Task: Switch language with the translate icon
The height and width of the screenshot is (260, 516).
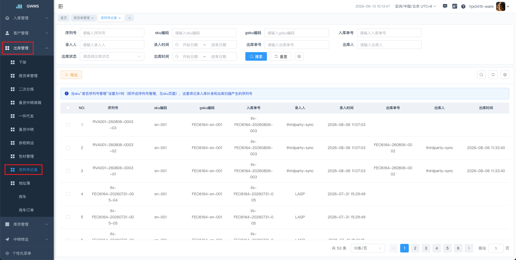Action: pyautogui.click(x=455, y=6)
